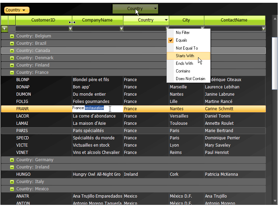Open CompanyName filter operator funnel
Viewport: 278px width, 208px height.
pos(121,29)
